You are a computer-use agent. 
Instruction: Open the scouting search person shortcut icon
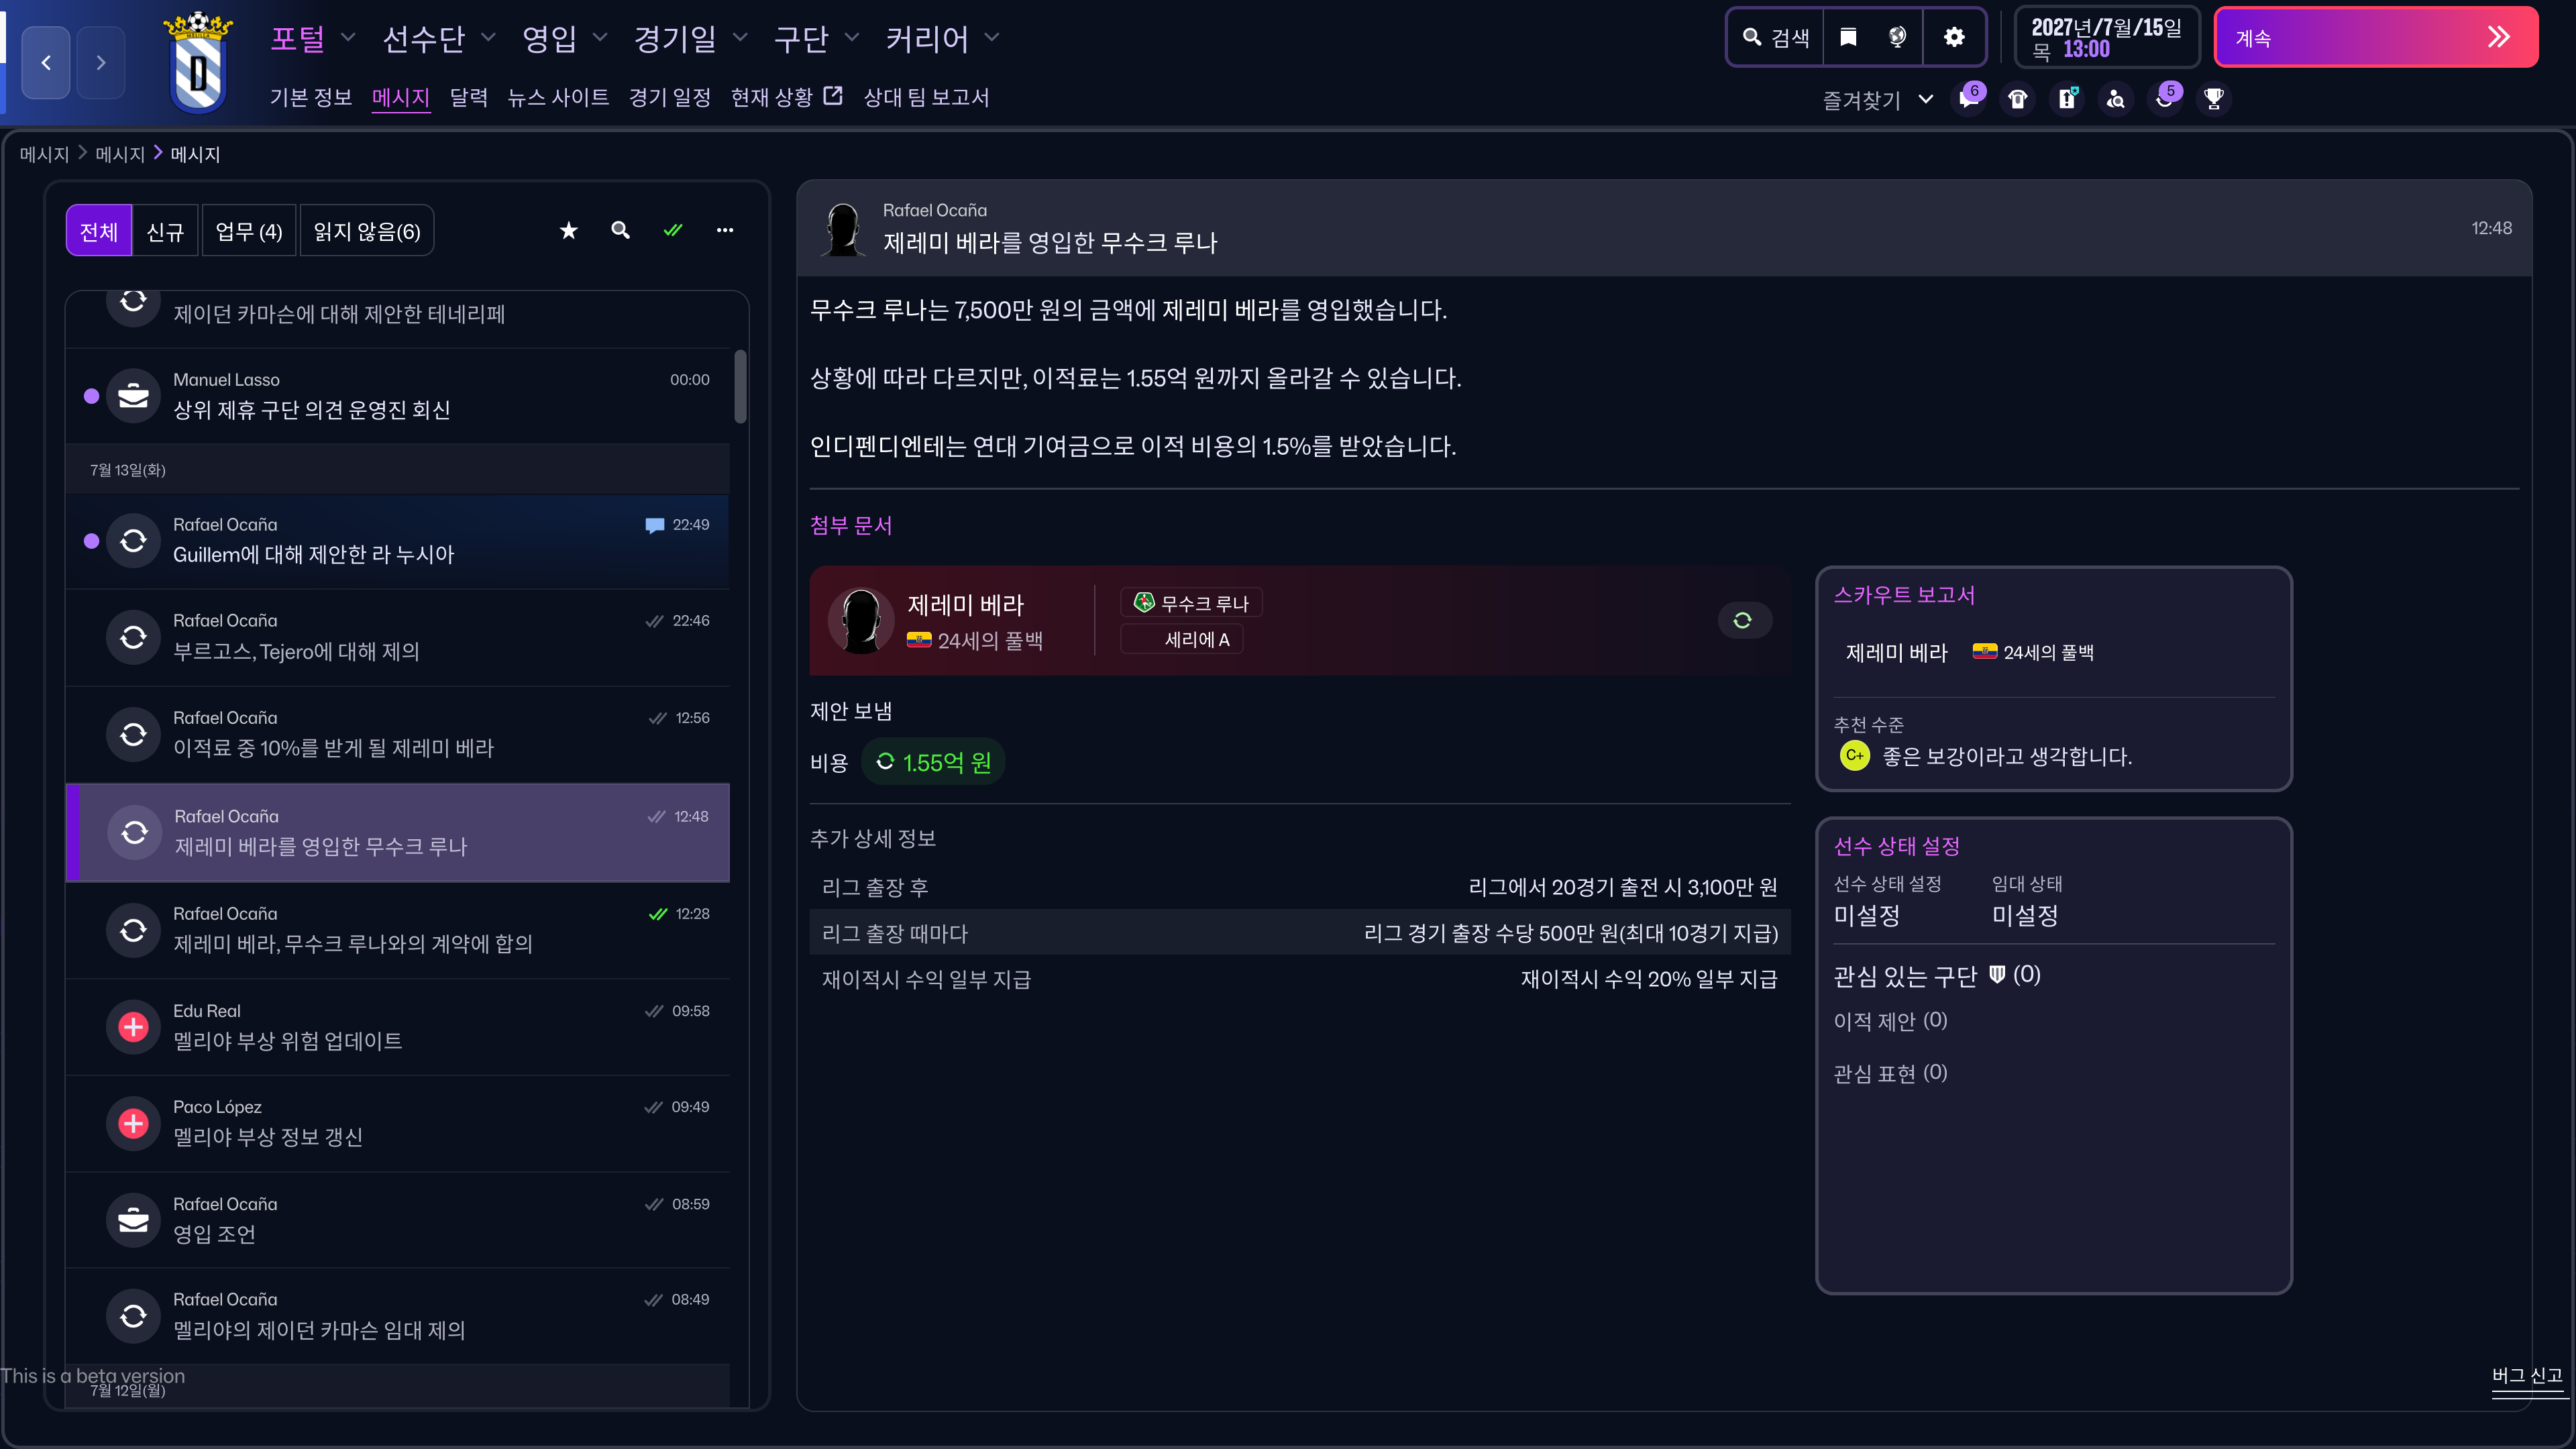point(2116,99)
